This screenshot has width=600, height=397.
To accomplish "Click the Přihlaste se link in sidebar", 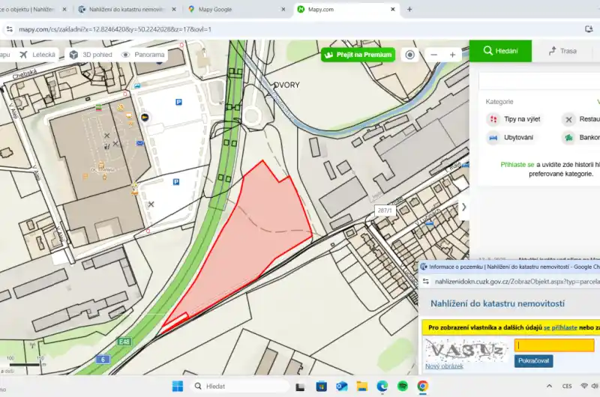I will (x=517, y=165).
